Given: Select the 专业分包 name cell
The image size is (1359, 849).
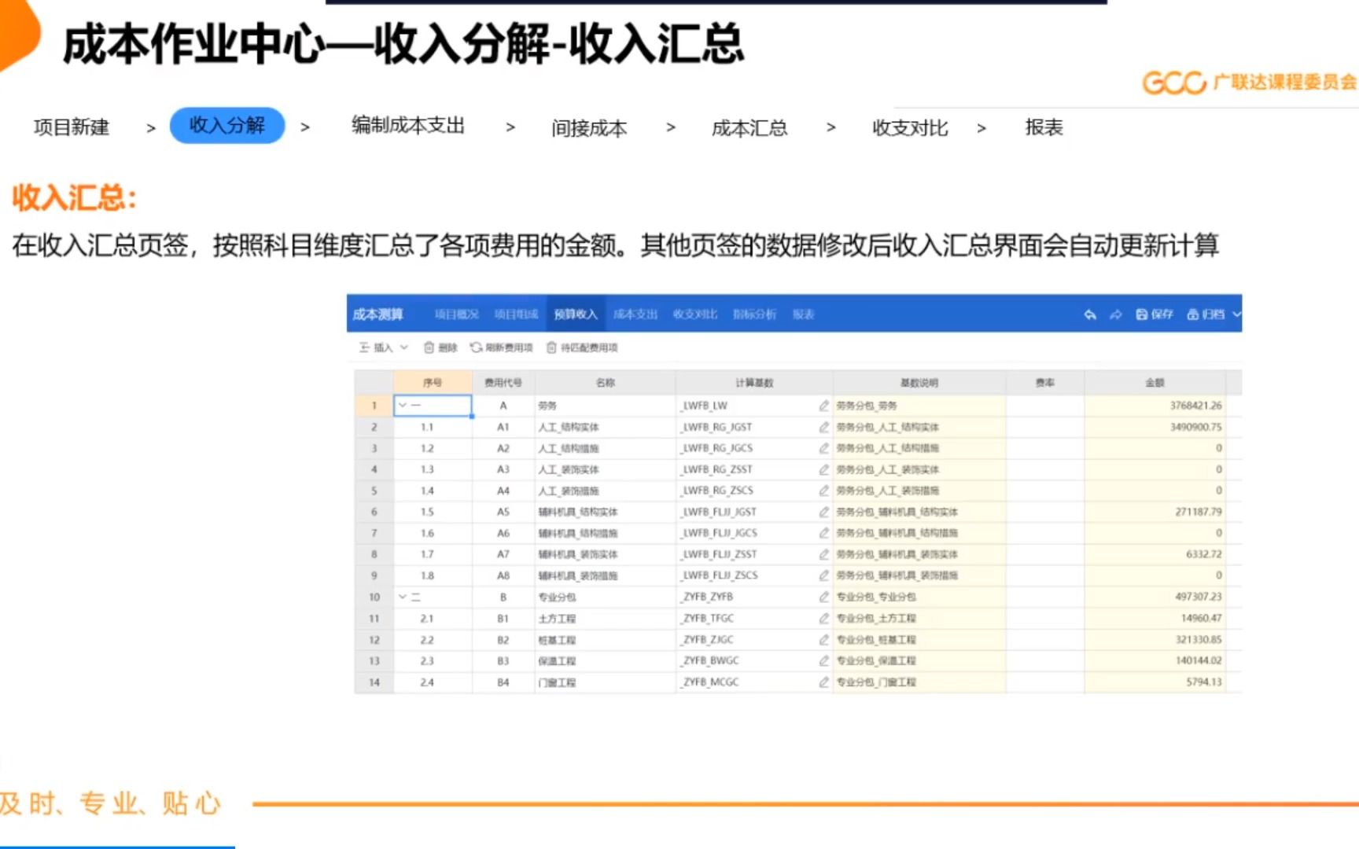Looking at the screenshot, I should (606, 597).
